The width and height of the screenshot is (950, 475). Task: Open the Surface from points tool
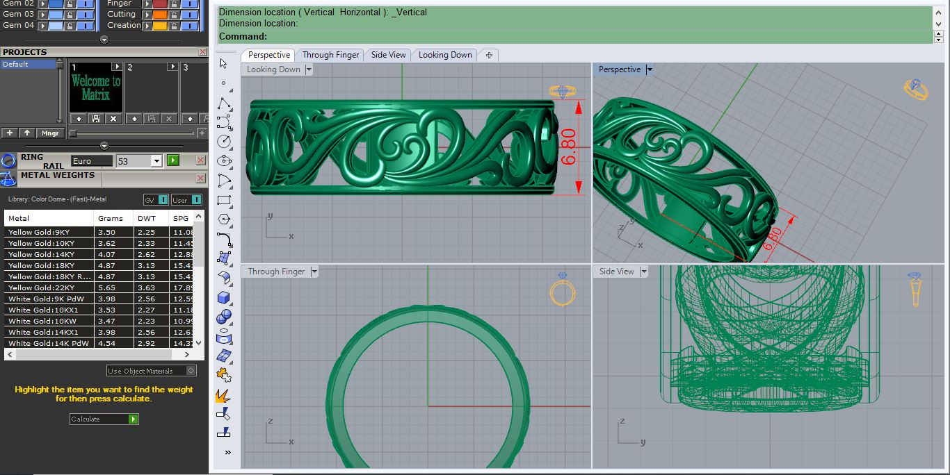pos(224,258)
